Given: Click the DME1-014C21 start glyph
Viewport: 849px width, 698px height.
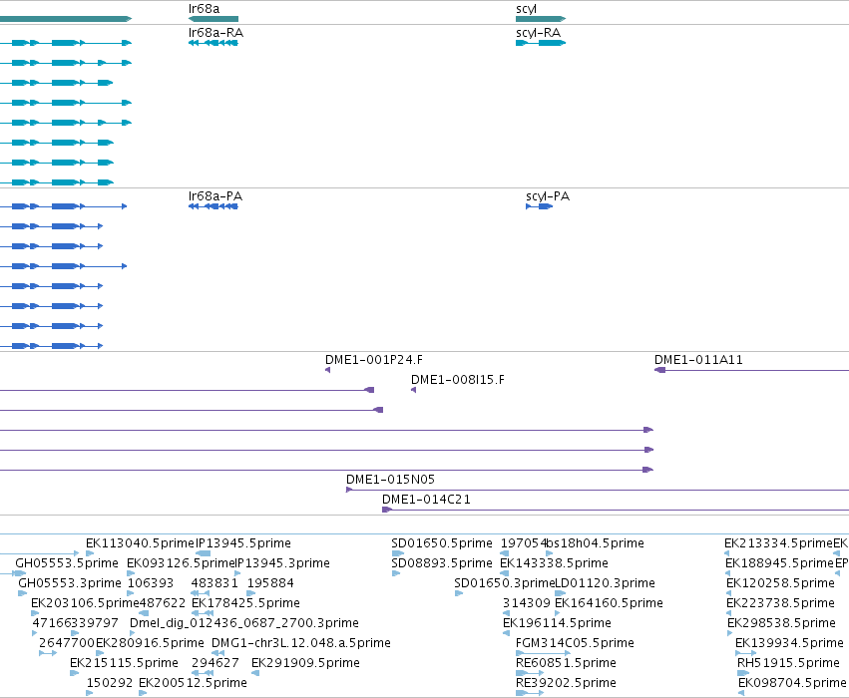Looking at the screenshot, I should coord(387,510).
